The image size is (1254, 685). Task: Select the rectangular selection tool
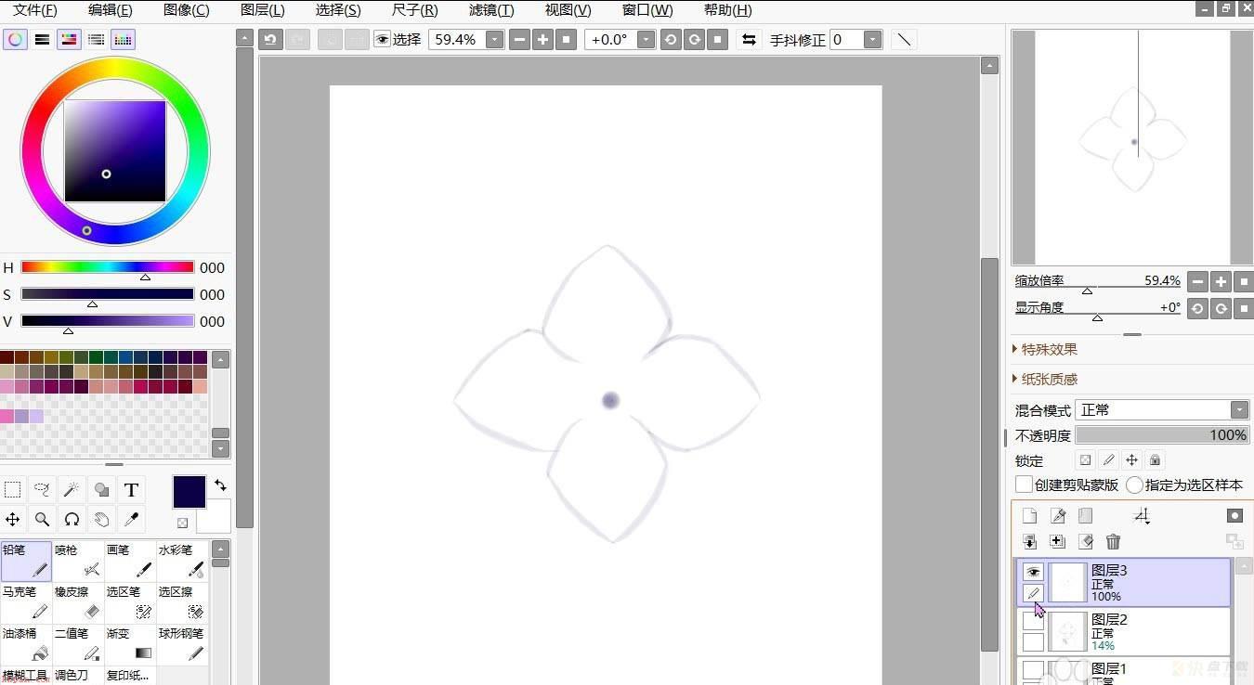coord(13,489)
